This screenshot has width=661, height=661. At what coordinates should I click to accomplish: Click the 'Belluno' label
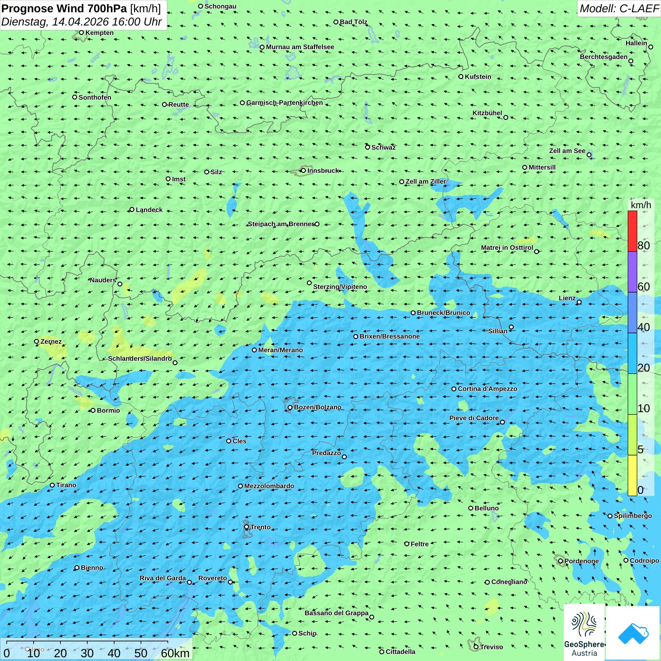point(486,508)
